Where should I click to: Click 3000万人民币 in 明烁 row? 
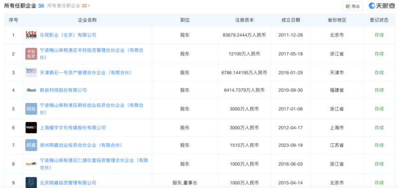244,109
